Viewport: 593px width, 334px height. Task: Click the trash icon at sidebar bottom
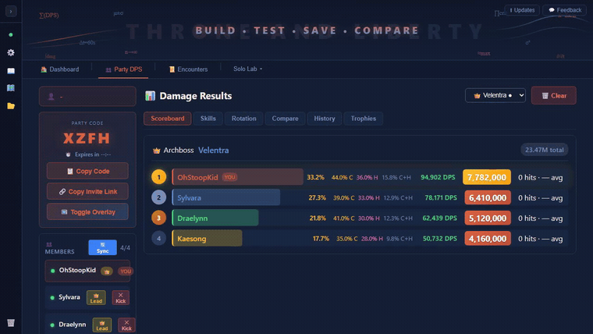click(11, 322)
